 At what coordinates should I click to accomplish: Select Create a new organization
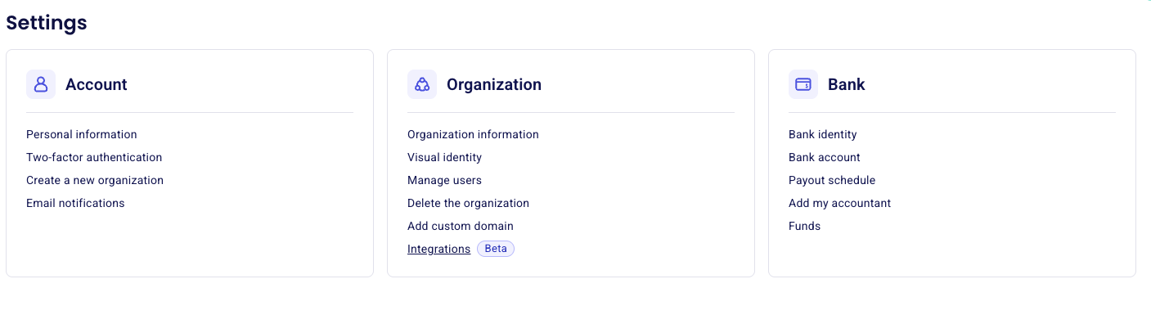95,180
